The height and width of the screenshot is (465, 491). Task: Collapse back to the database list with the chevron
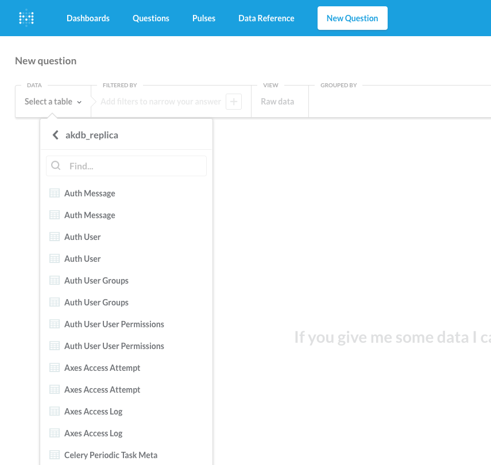(x=55, y=134)
